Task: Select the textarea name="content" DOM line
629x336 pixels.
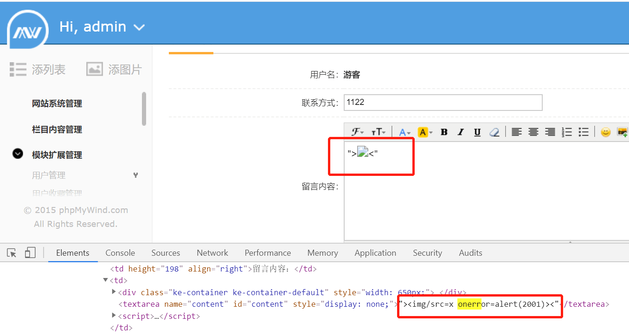Action: click(x=364, y=304)
